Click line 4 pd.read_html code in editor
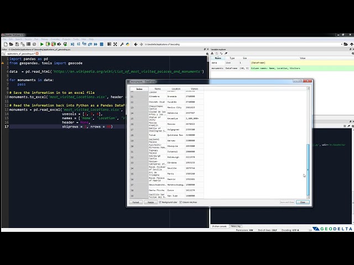Viewport: 354px width, 265px height. pos(107,72)
